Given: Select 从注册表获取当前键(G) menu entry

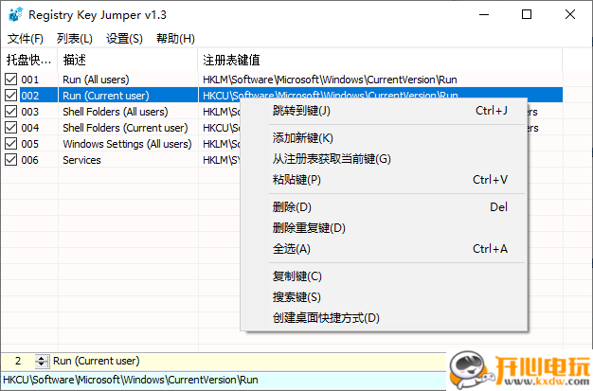Looking at the screenshot, I should pos(384,159).
